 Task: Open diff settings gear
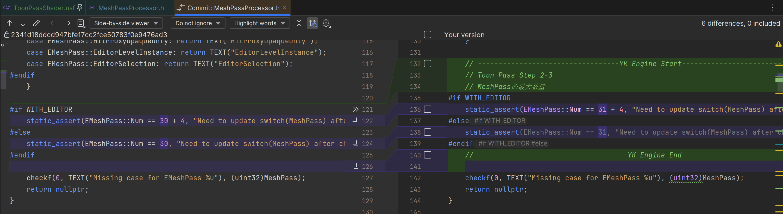click(x=326, y=23)
